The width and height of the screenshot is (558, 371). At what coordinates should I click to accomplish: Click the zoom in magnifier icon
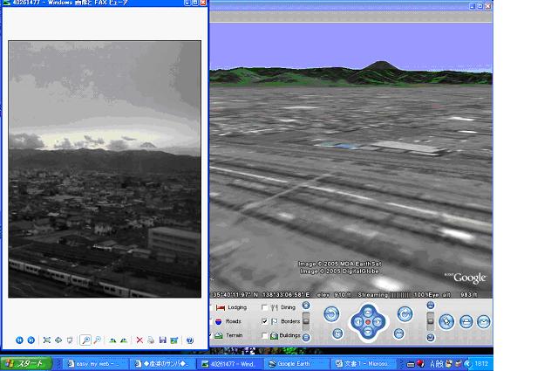coord(85,340)
